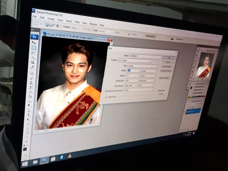Open the Edit menu
Viewport: 228px width, 171px height.
point(42,18)
